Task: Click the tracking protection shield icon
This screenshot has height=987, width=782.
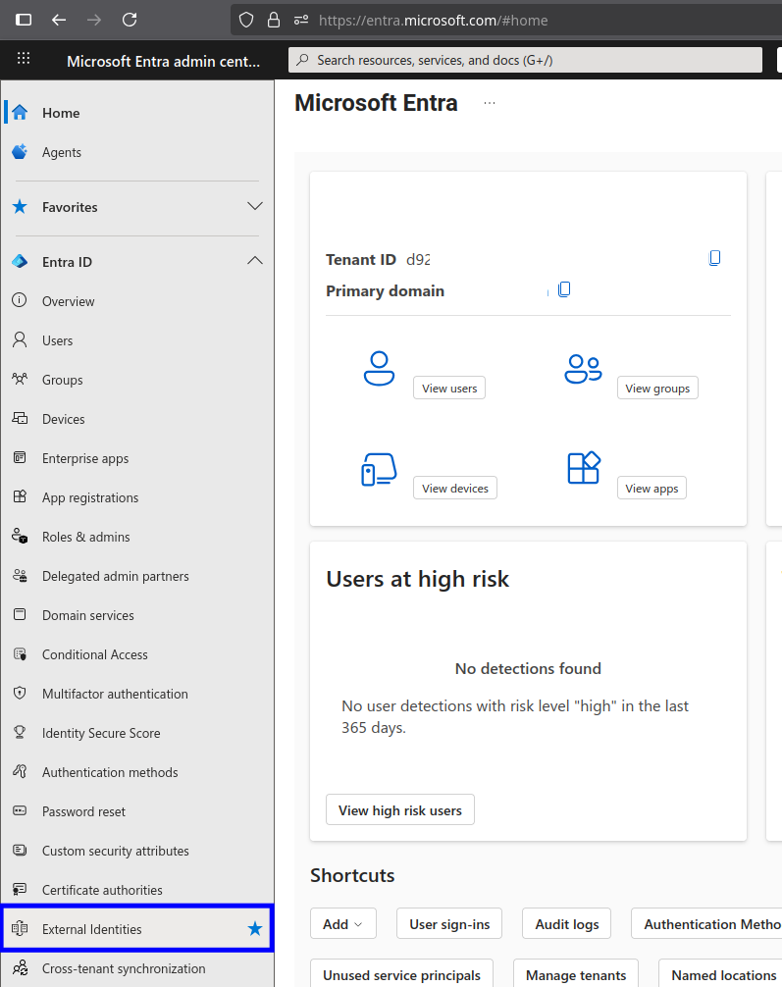Action: pyautogui.click(x=246, y=21)
